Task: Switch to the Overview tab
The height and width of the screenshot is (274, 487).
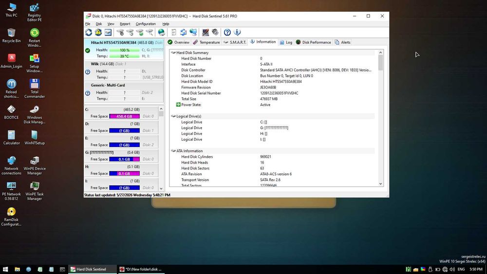Action: (179, 42)
